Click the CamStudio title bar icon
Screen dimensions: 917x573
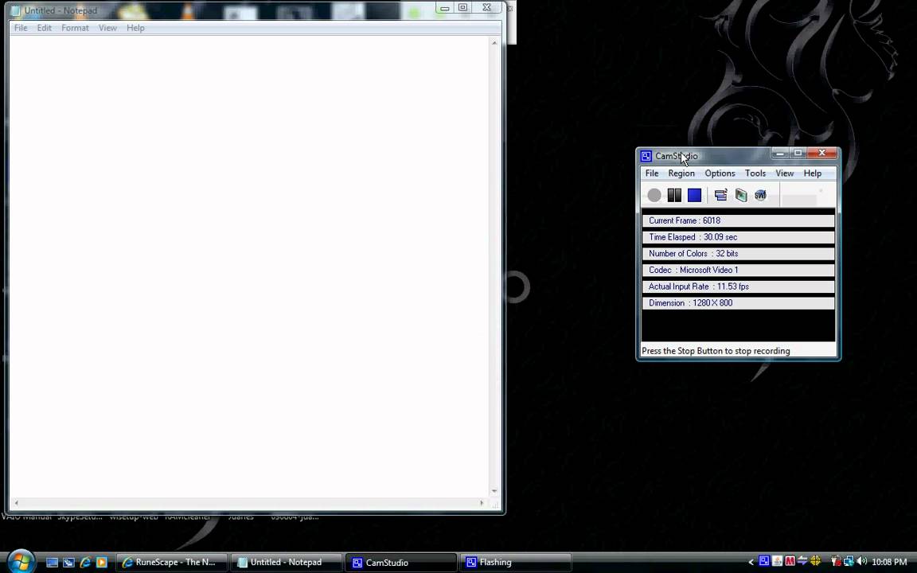pyautogui.click(x=646, y=156)
